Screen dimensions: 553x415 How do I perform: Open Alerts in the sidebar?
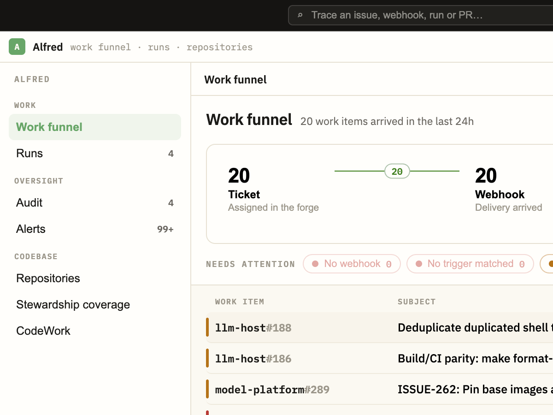(95, 229)
